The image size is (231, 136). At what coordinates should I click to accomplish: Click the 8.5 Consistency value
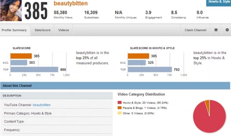(174, 13)
